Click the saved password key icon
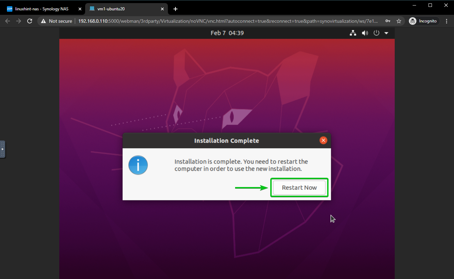 388,21
